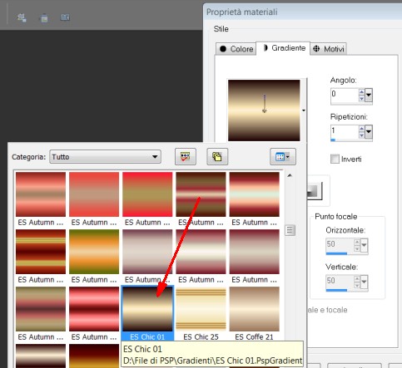This screenshot has height=368, width=402.
Task: Switch to the Motivi tab
Action: tap(329, 49)
